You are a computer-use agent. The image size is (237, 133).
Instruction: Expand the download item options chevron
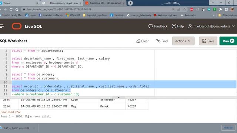point(34,128)
